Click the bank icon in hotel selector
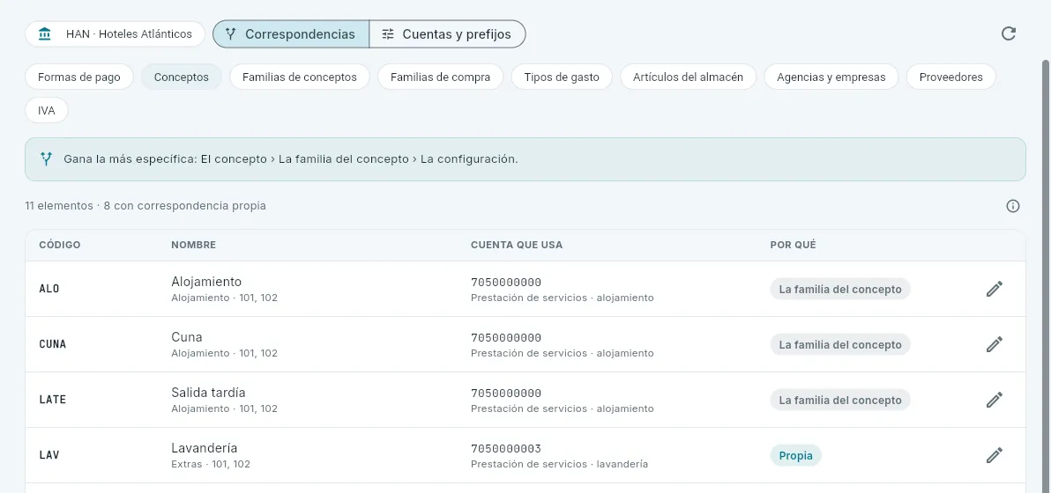 [46, 34]
